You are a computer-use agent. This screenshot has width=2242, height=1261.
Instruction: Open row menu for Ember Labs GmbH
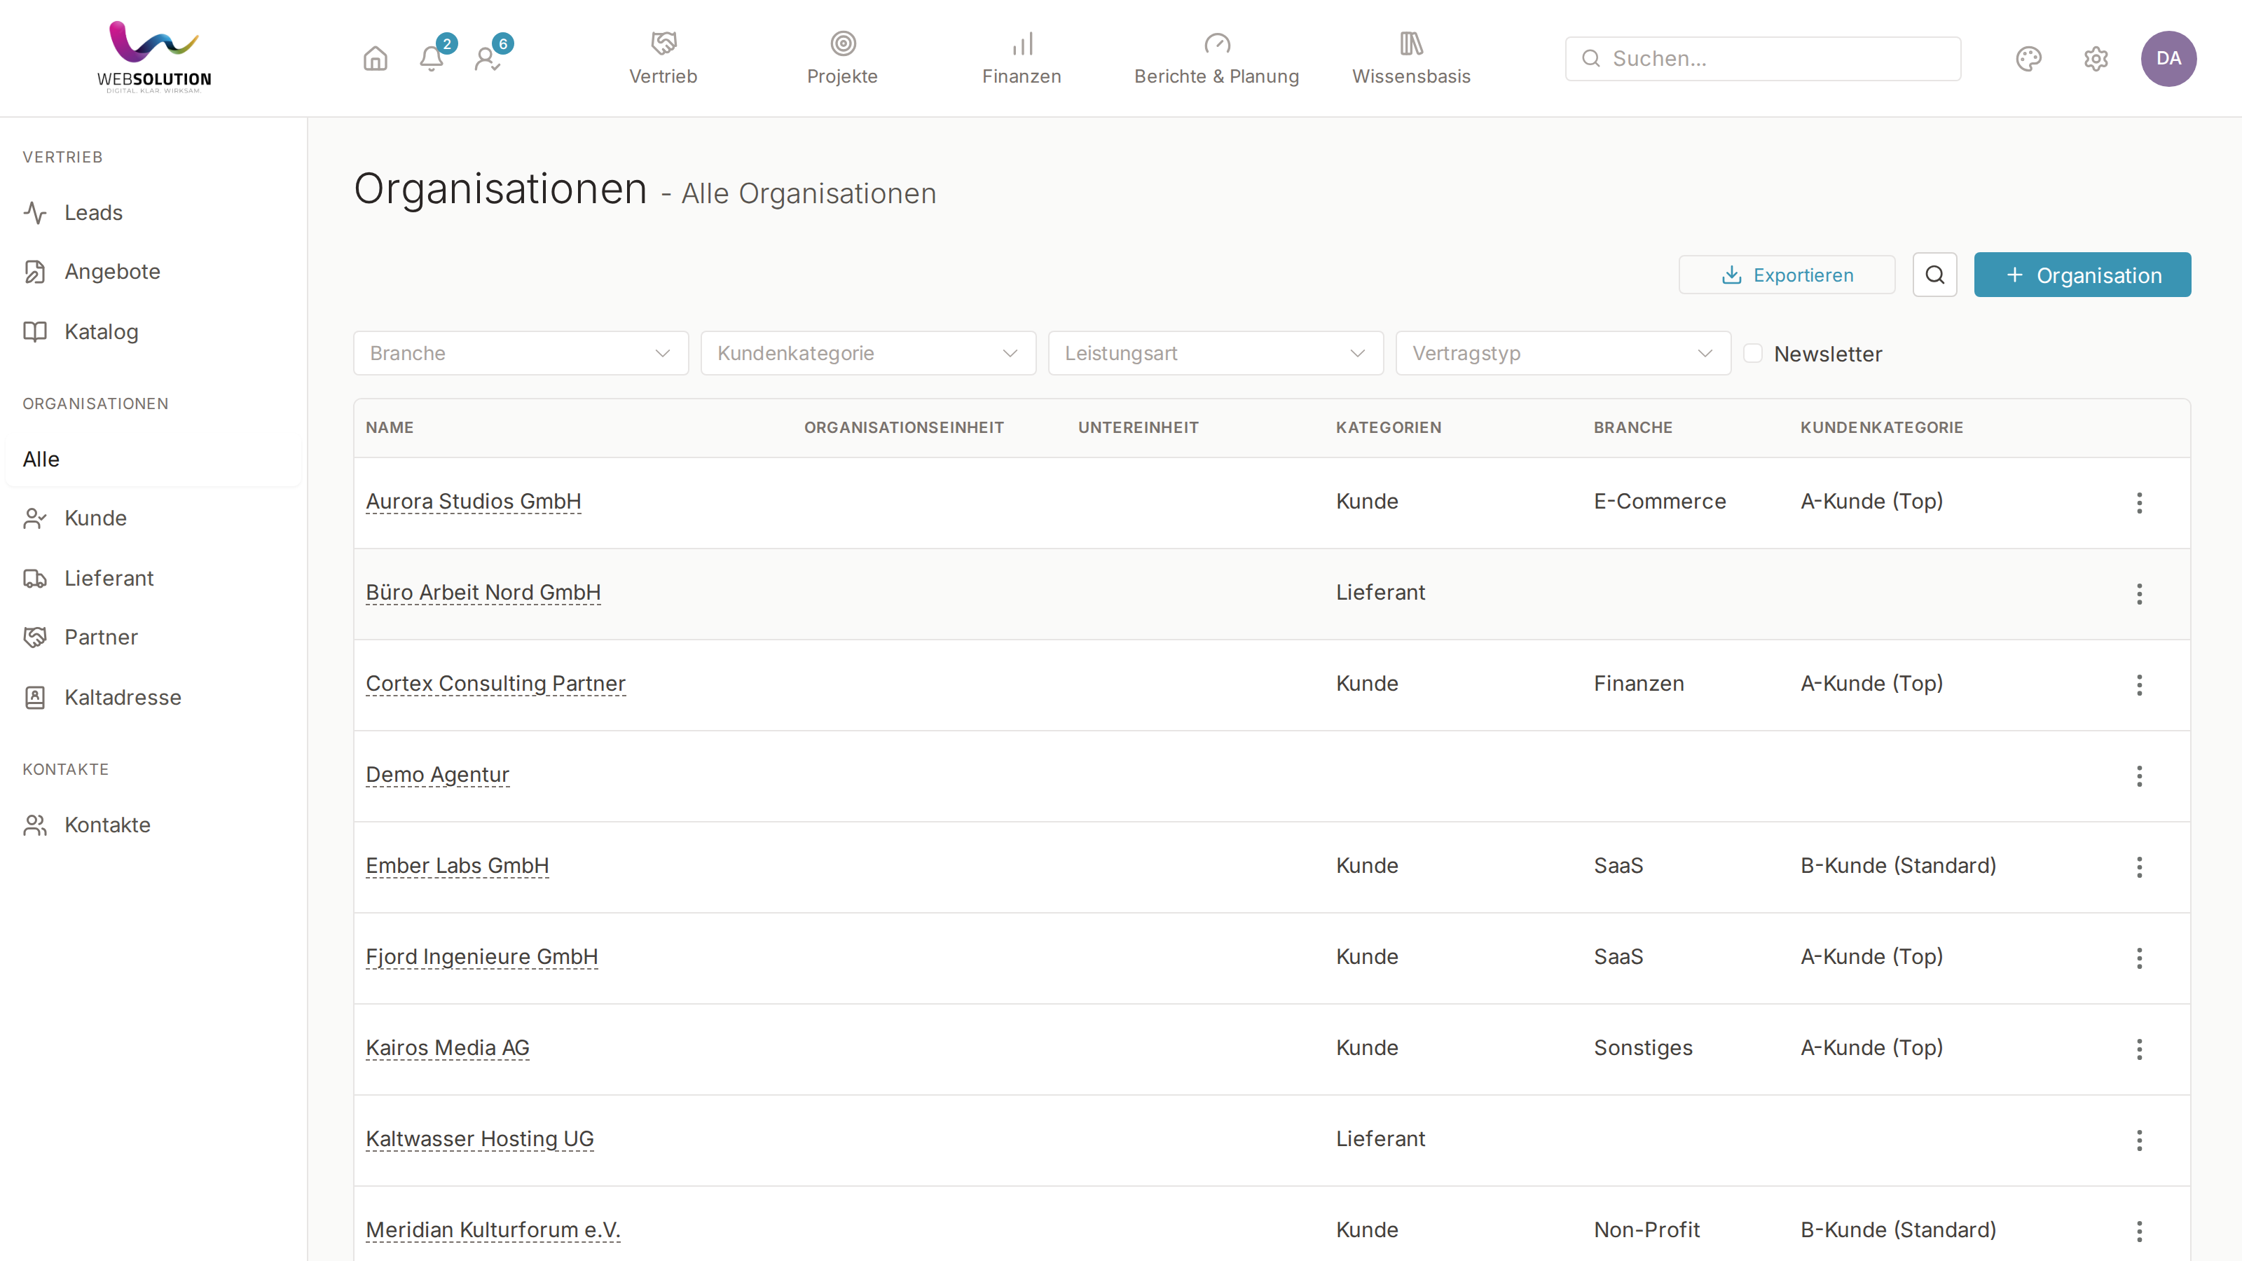(2139, 867)
